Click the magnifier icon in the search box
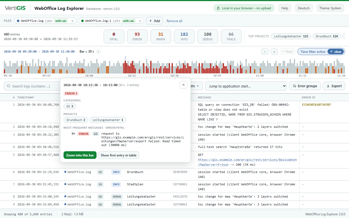The width and height of the screenshot is (349, 218). [x=9, y=86]
